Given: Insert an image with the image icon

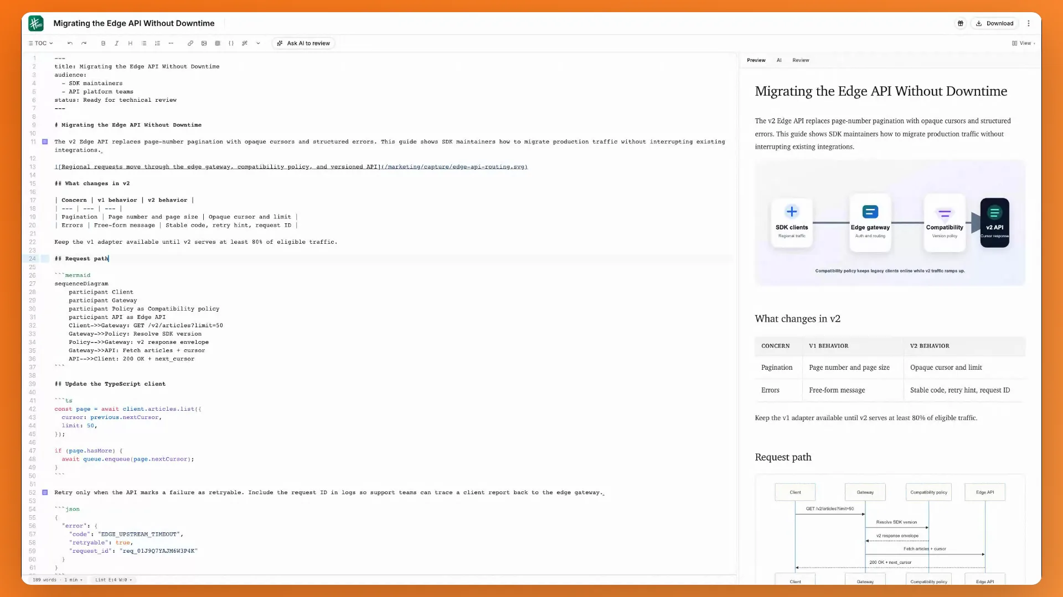Looking at the screenshot, I should pyautogui.click(x=204, y=43).
